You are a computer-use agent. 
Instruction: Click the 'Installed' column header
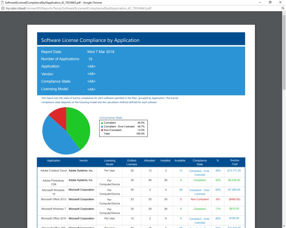(165, 161)
